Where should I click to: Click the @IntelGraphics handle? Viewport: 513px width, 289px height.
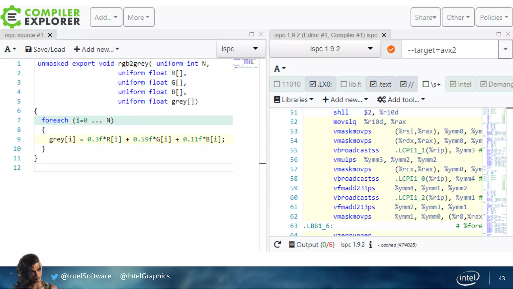[x=145, y=276]
